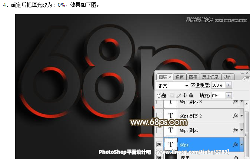Toggle lock all padlock icon
This screenshot has height=159, width=250.
pyautogui.click(x=191, y=95)
